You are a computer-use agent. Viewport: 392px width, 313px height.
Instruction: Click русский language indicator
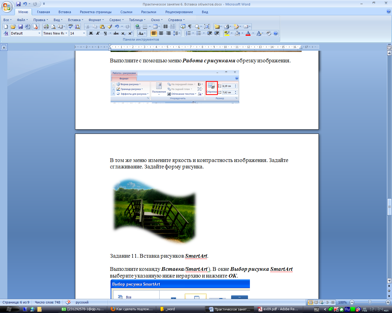(82, 302)
